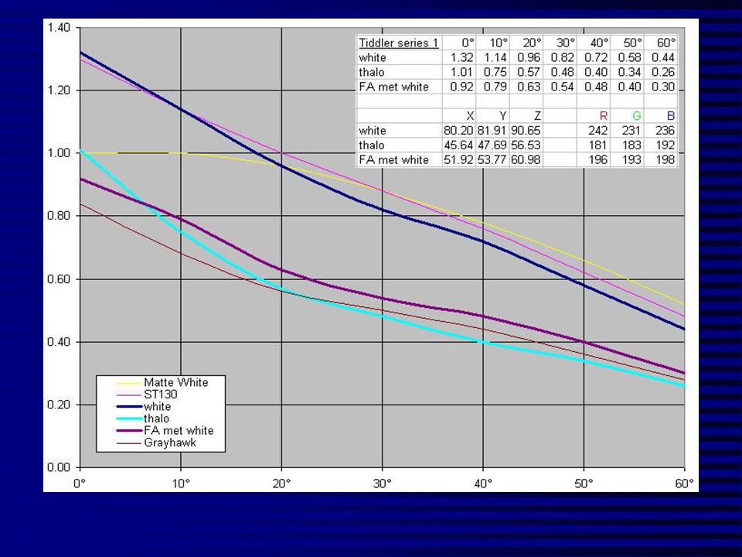Select the 80.20 X value for white
The width and height of the screenshot is (742, 557).
click(458, 130)
